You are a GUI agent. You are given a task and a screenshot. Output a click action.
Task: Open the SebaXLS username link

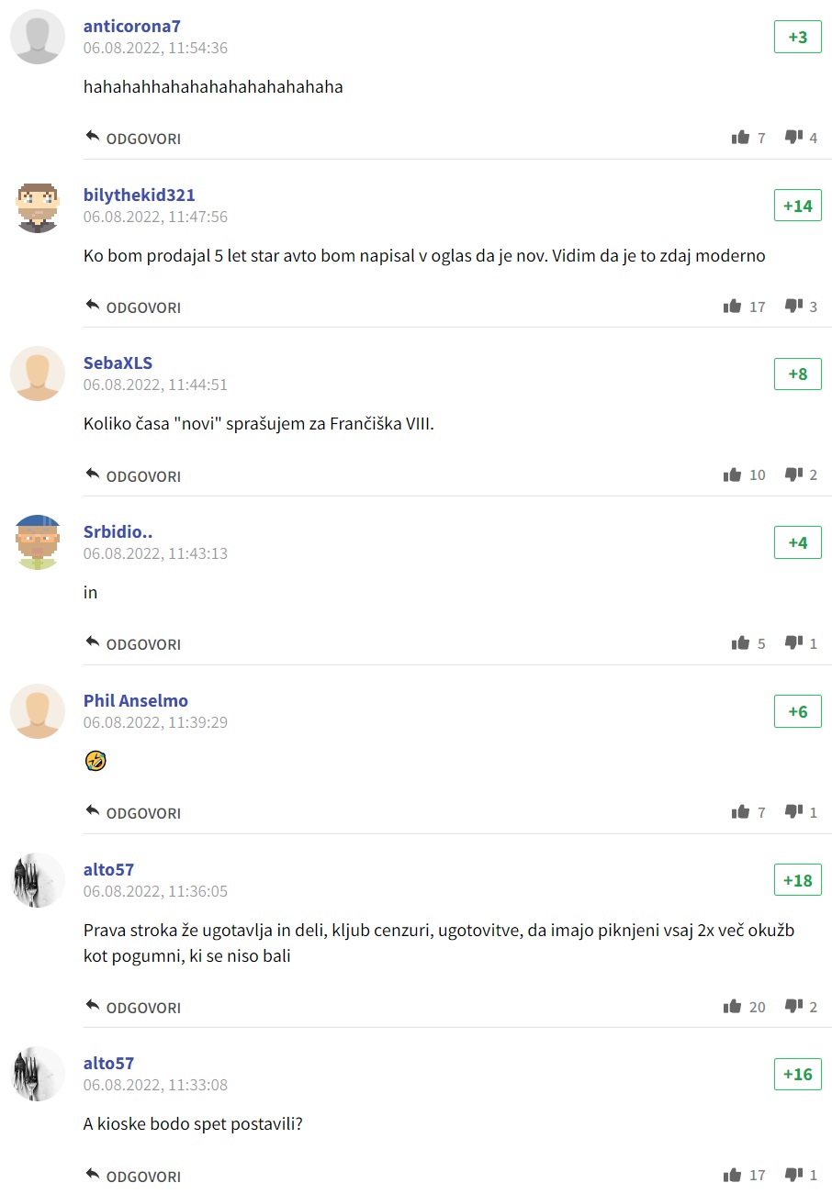pos(118,363)
